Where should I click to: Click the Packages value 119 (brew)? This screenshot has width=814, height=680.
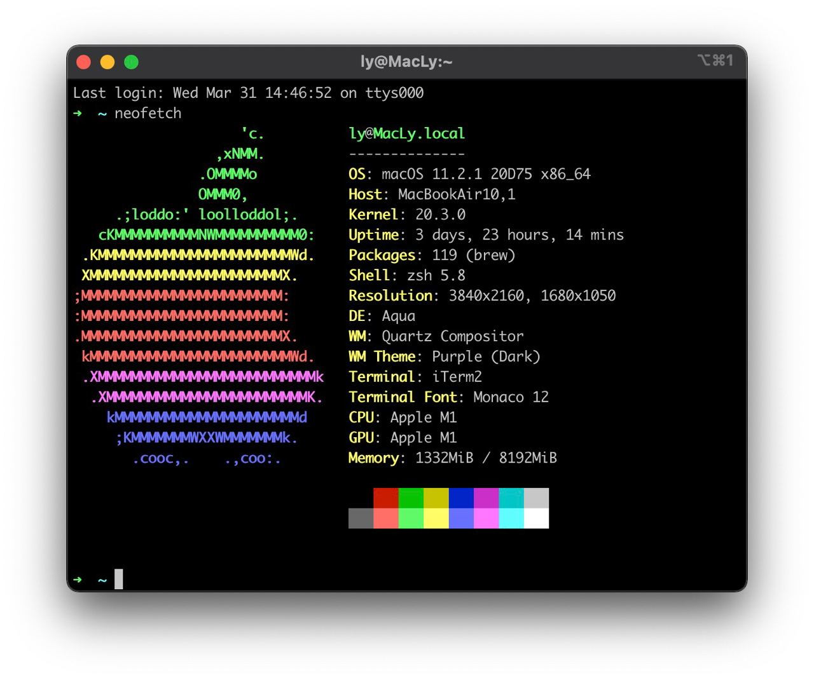coord(473,255)
